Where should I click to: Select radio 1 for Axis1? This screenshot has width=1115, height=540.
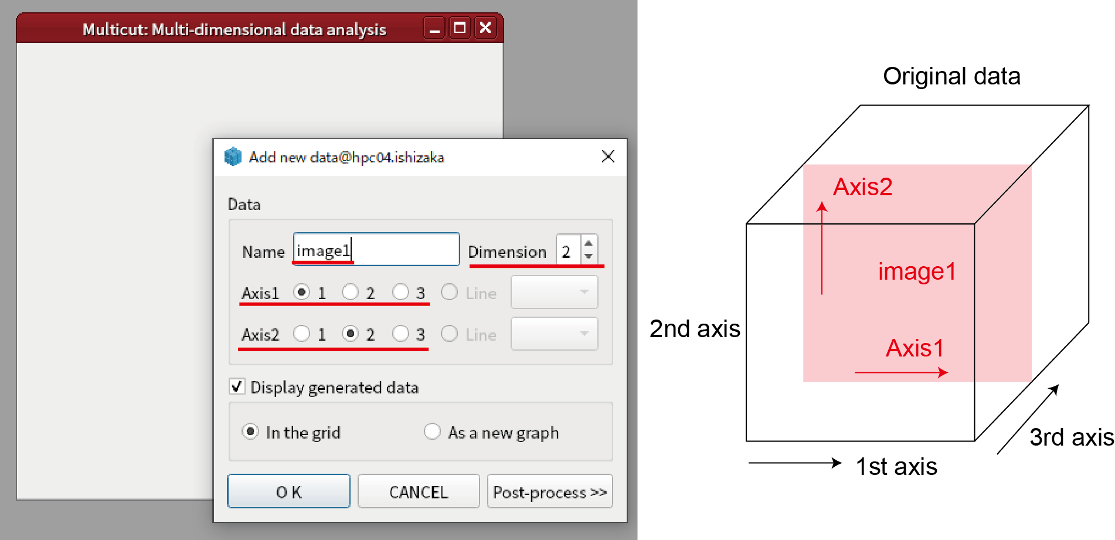pyautogui.click(x=301, y=292)
